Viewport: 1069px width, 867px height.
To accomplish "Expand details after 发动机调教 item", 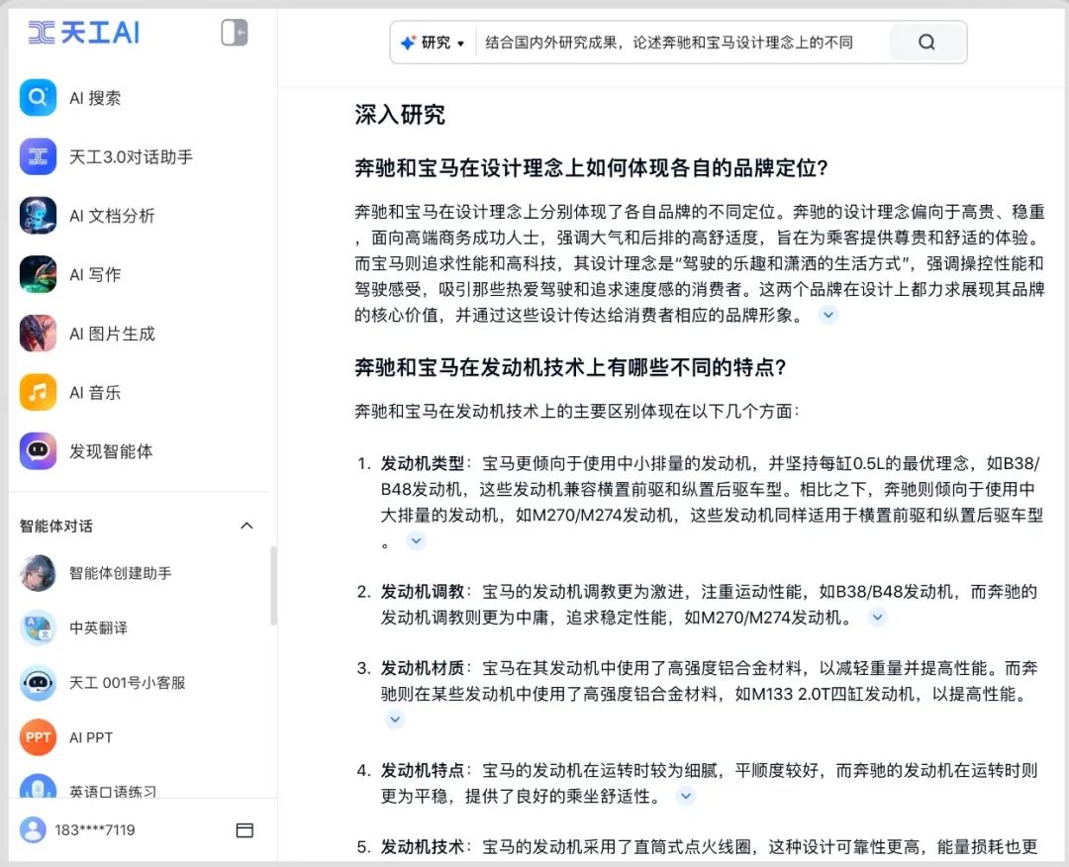I will click(x=877, y=618).
